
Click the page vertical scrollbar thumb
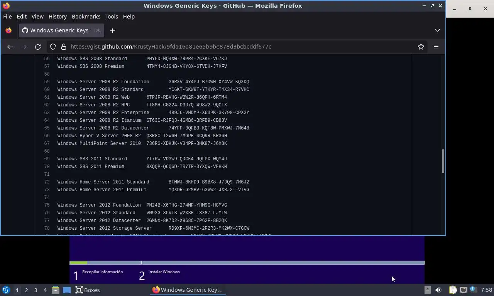pyautogui.click(x=443, y=161)
